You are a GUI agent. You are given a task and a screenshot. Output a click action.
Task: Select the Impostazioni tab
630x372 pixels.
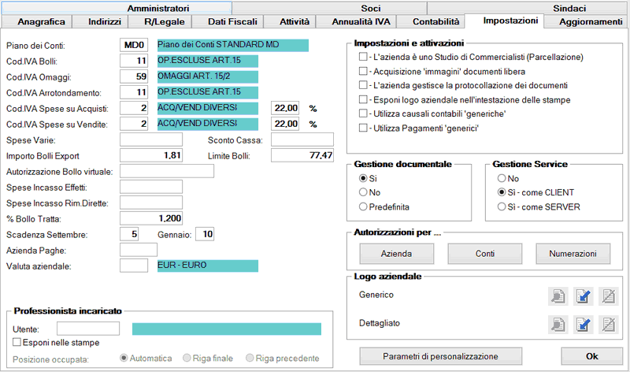coord(504,20)
